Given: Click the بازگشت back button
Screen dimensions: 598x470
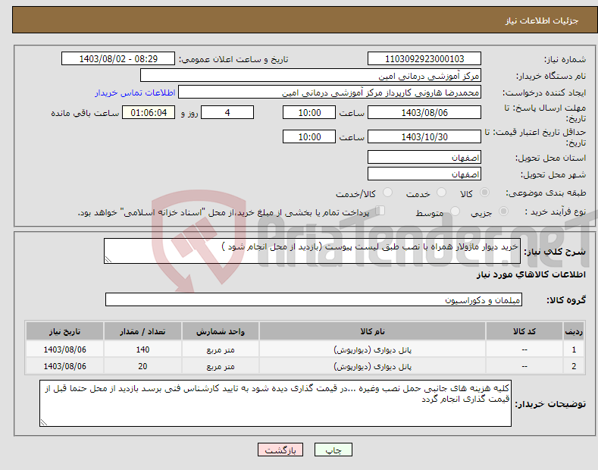Looking at the screenshot, I should pyautogui.click(x=280, y=450).
